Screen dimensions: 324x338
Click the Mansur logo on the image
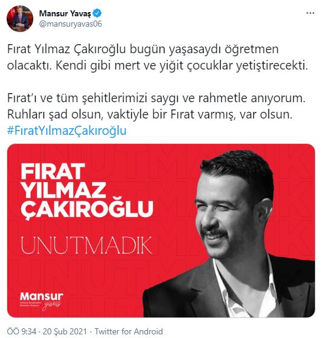coord(41,301)
